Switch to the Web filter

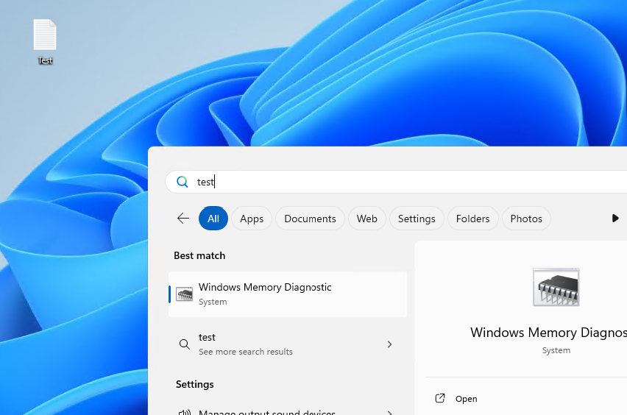pos(366,219)
